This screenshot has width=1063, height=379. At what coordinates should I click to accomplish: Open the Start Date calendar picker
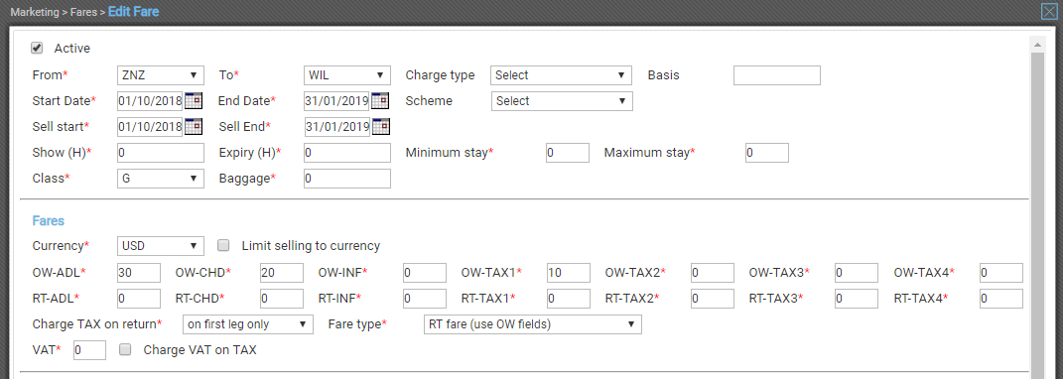coord(194,101)
